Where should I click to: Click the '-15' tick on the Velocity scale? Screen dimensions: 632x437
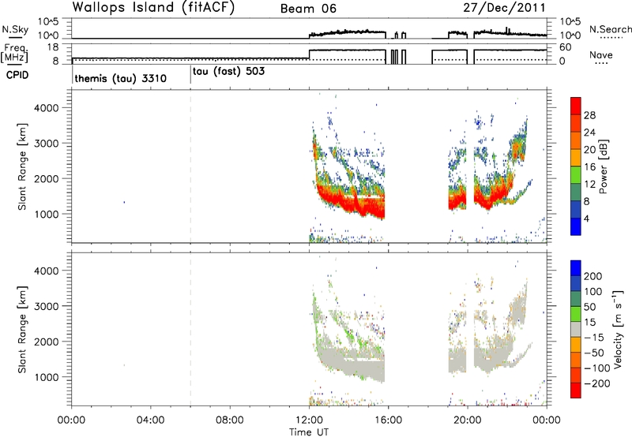pyautogui.click(x=594, y=337)
